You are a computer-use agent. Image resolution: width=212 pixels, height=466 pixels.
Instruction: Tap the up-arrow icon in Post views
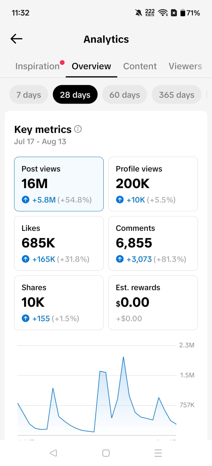click(x=25, y=200)
